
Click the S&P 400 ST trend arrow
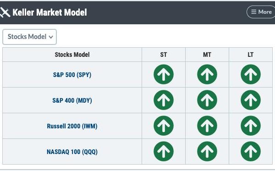[164, 100]
